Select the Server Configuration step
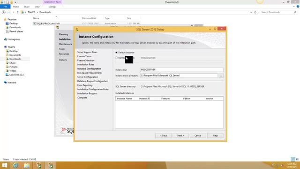The width and height of the screenshot is (300, 169). pos(88,77)
